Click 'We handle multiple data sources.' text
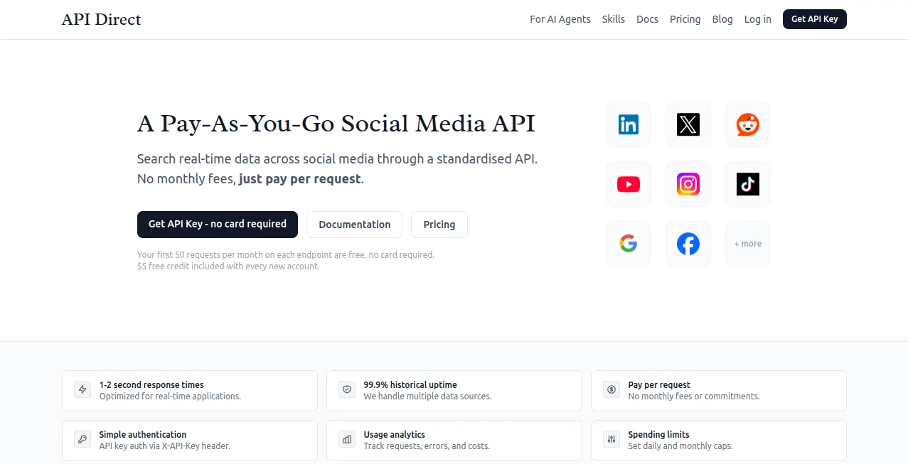This screenshot has height=464, width=908. [427, 396]
